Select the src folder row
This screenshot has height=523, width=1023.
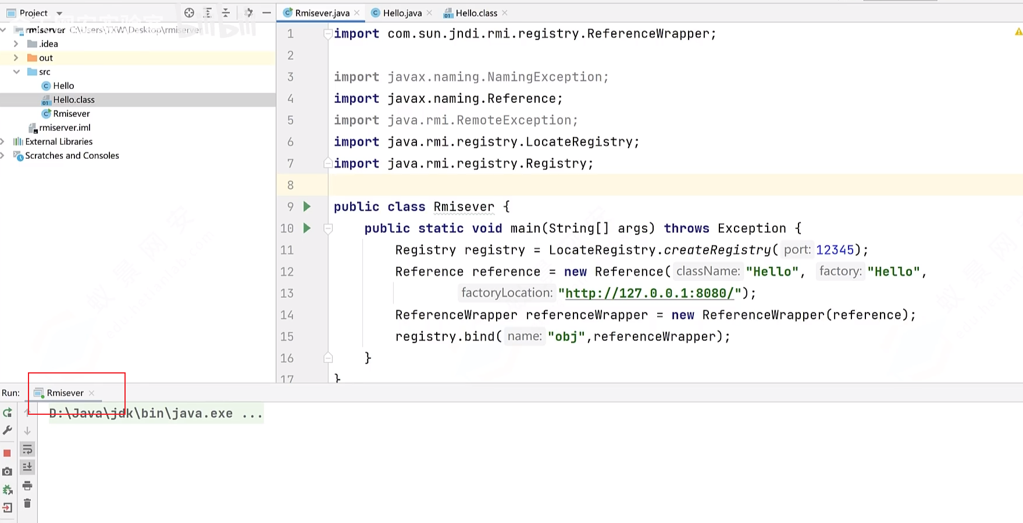(138, 72)
